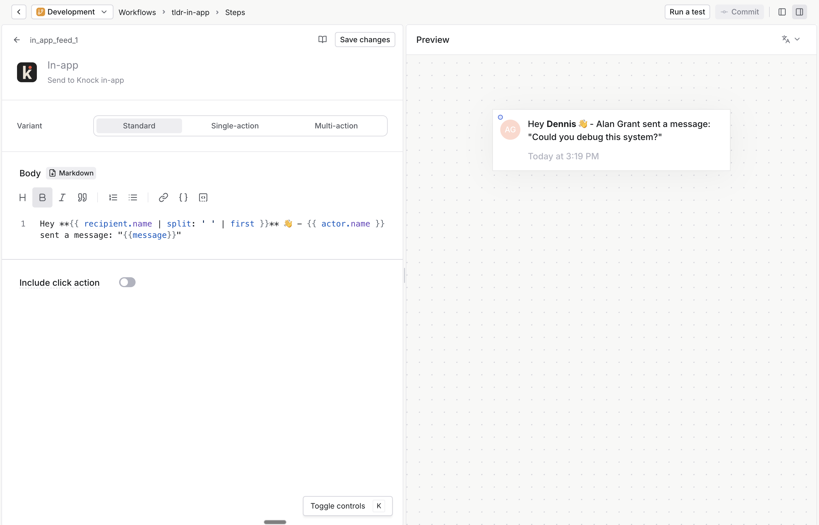Select the Single-action variant
The width and height of the screenshot is (819, 525).
pos(235,126)
